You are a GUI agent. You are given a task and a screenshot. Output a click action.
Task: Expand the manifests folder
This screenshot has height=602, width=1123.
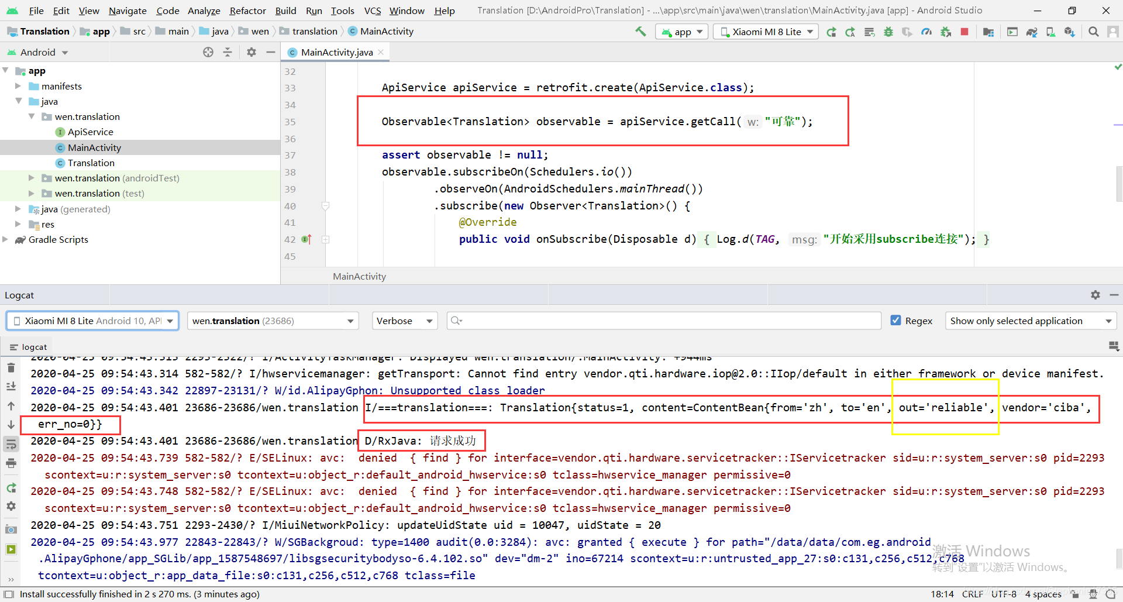18,86
